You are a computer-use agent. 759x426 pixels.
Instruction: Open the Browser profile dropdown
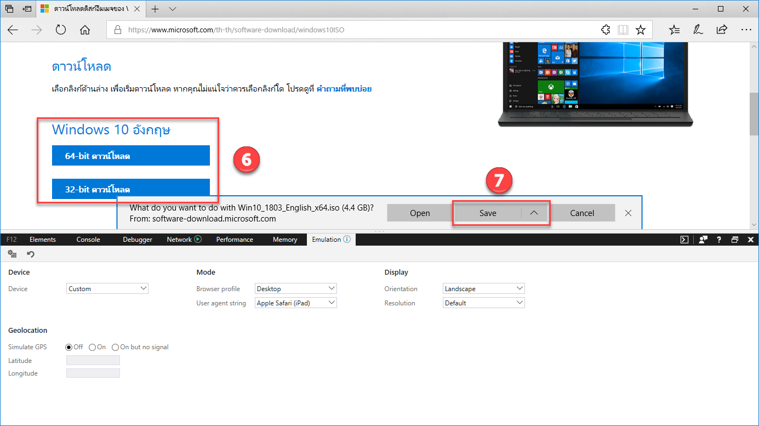tap(296, 288)
